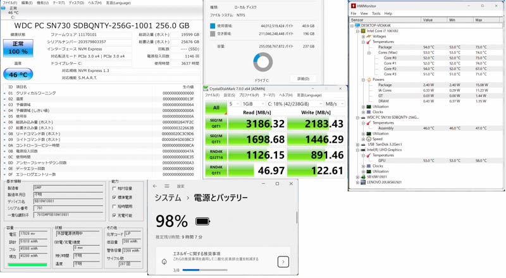
Task: Collapse the Cores (Max) node
Action: 369,52
